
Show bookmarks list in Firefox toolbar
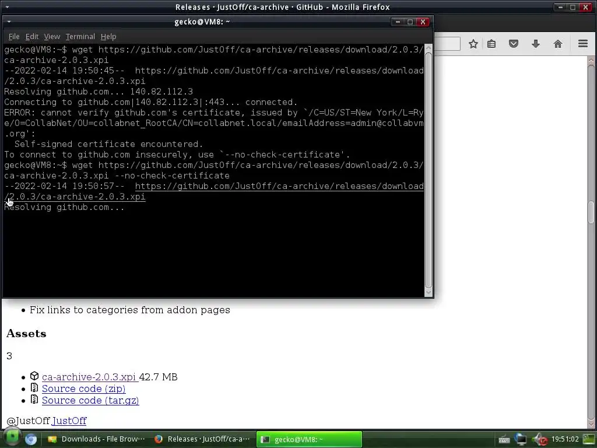[491, 44]
